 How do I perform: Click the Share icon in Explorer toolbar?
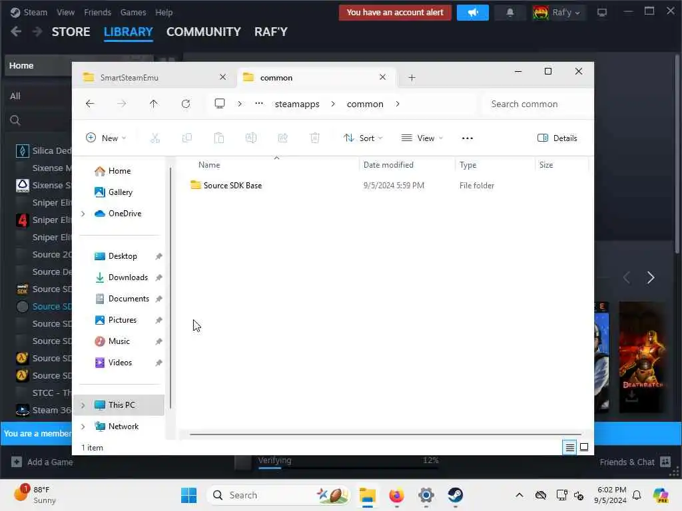[x=282, y=138]
